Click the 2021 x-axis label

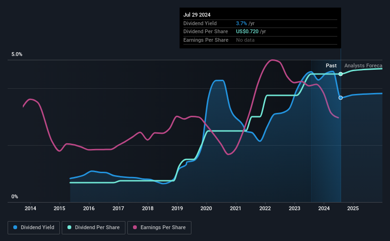(x=236, y=208)
